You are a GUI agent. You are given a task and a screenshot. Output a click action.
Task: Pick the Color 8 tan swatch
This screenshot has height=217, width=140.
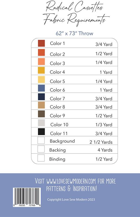41,105
